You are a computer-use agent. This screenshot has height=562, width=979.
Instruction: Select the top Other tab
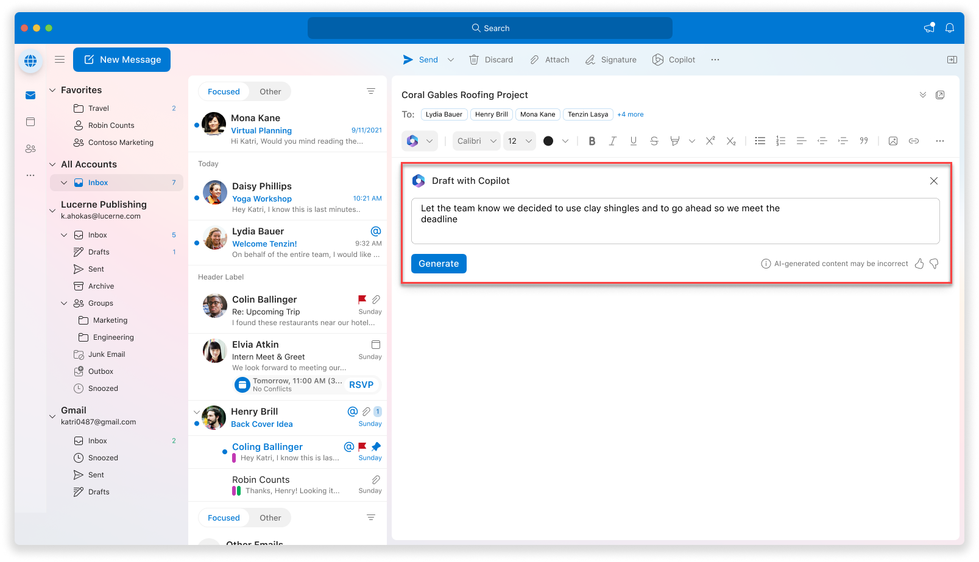click(270, 91)
